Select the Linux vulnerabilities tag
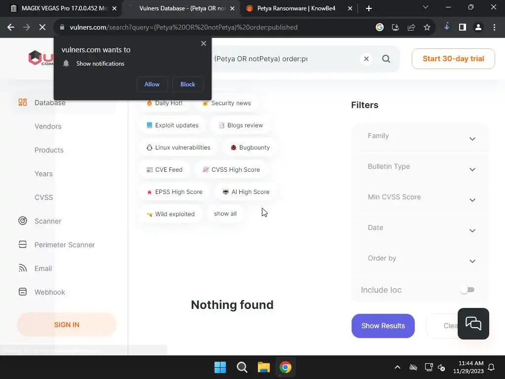The width and height of the screenshot is (505, 379). (178, 148)
